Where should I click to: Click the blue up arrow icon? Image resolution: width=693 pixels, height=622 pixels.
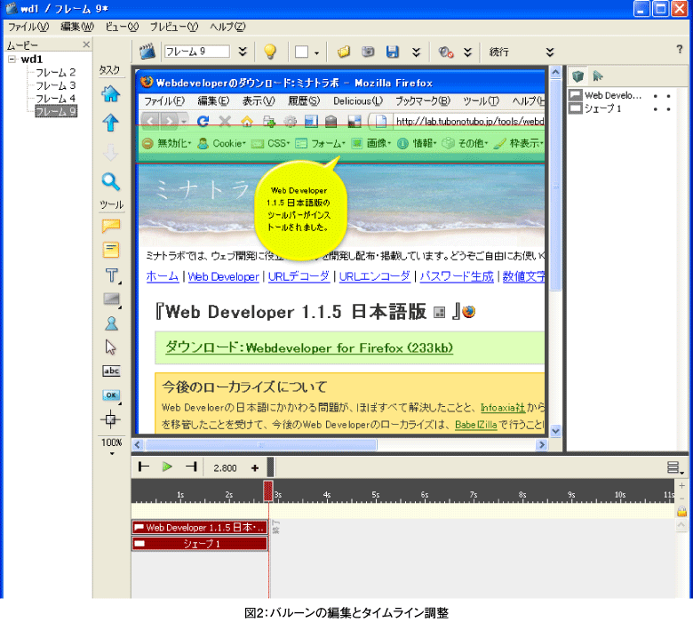(110, 123)
